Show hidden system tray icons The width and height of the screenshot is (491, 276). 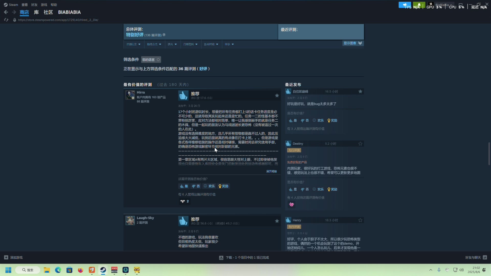pyautogui.click(x=431, y=270)
